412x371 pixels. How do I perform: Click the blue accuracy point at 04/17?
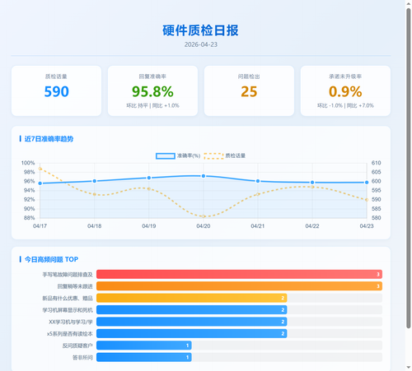(x=40, y=183)
